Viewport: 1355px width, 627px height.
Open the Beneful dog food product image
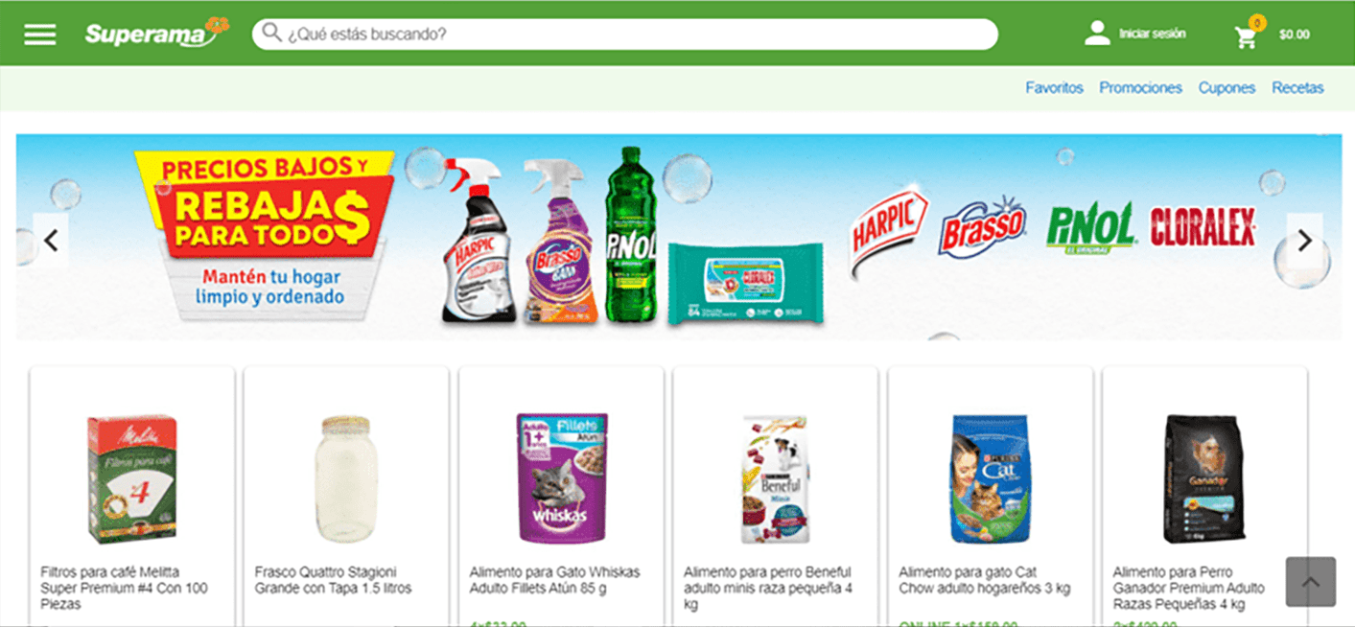click(775, 478)
